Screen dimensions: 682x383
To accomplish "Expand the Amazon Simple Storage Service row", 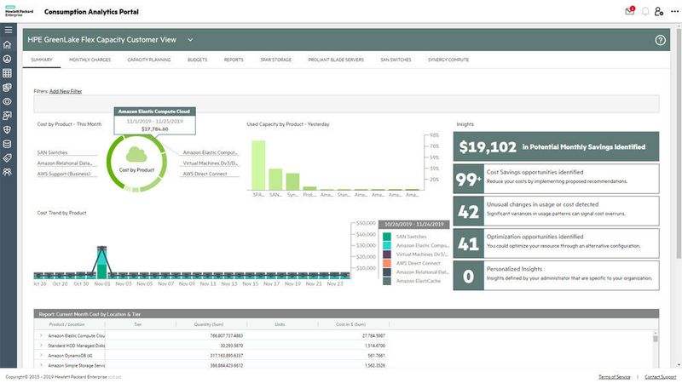I will (x=41, y=366).
